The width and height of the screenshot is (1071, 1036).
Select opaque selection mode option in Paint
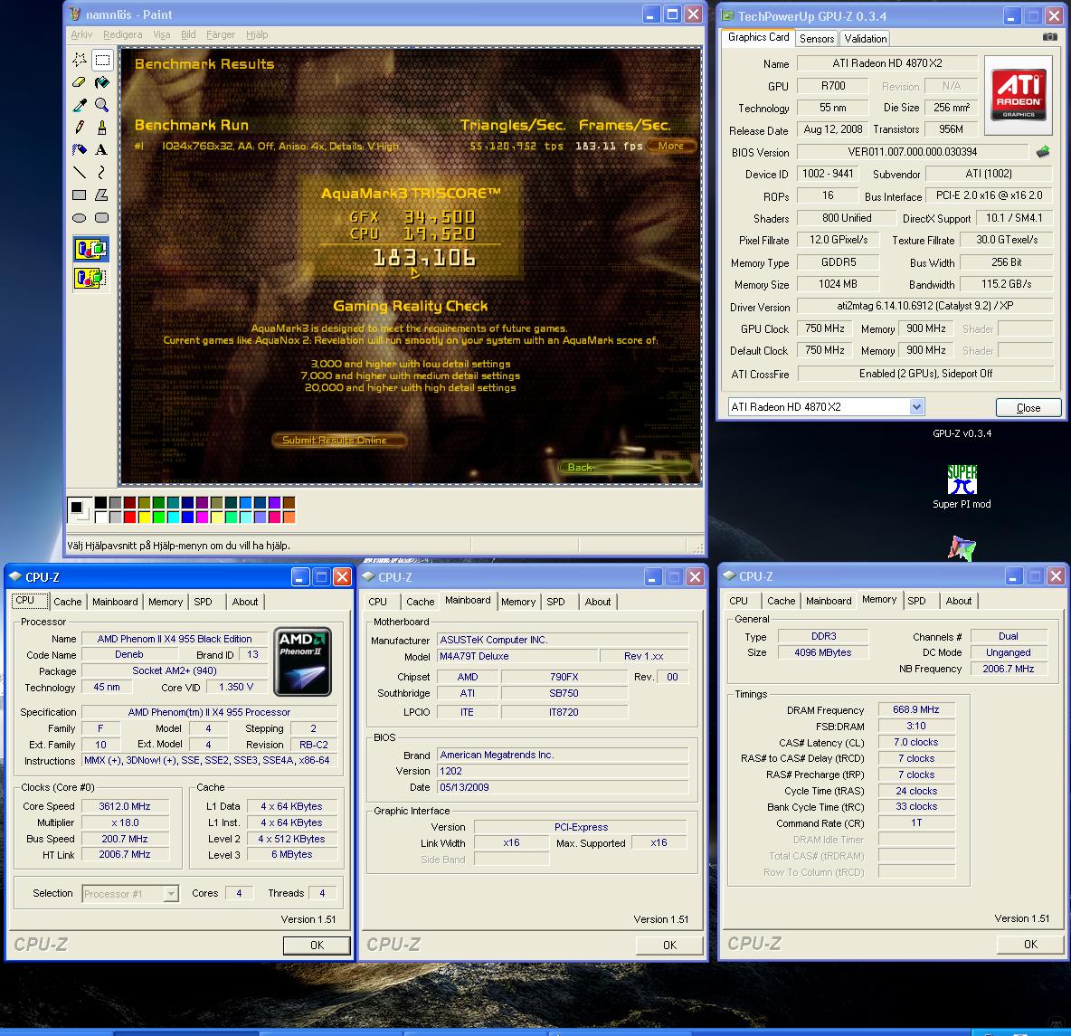coord(90,249)
